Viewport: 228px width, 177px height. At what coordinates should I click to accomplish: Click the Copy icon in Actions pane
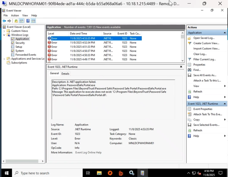point(189,119)
